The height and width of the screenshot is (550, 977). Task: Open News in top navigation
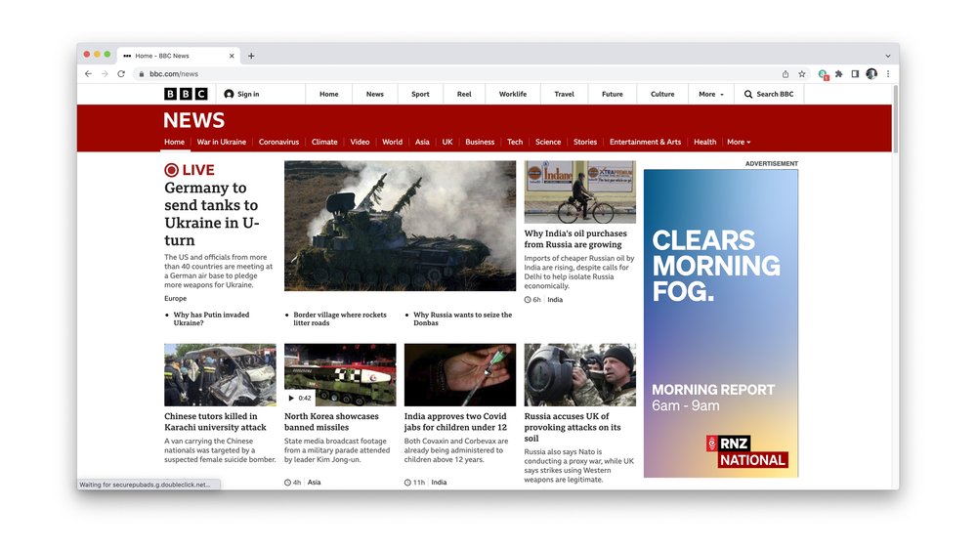[374, 94]
